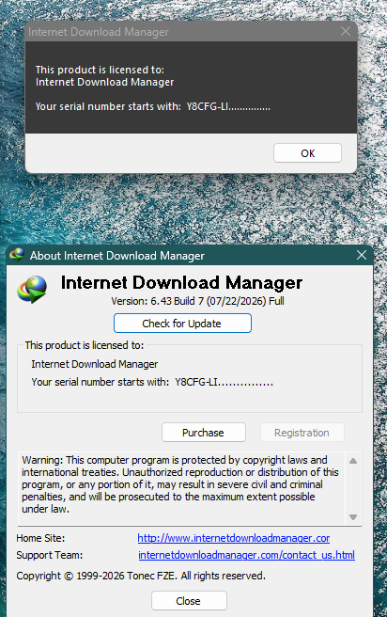
Task: Click the serial number text in About window
Action: [152, 382]
